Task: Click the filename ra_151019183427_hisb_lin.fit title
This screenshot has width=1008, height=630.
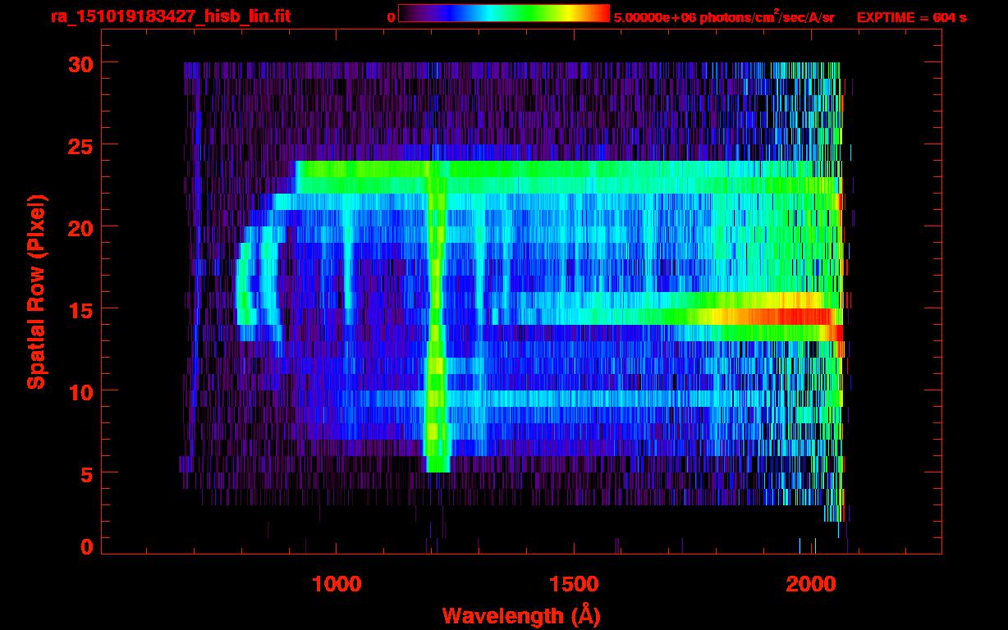Action: [169, 16]
